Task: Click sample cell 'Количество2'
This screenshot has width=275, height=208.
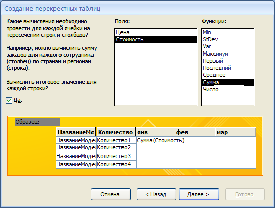Action: pyautogui.click(x=116, y=148)
